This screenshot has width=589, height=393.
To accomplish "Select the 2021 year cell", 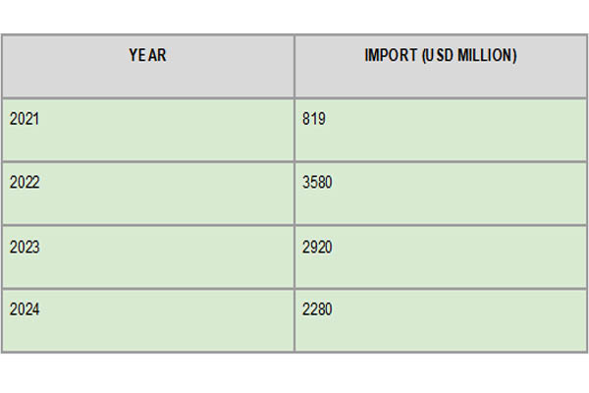I will click(x=148, y=130).
